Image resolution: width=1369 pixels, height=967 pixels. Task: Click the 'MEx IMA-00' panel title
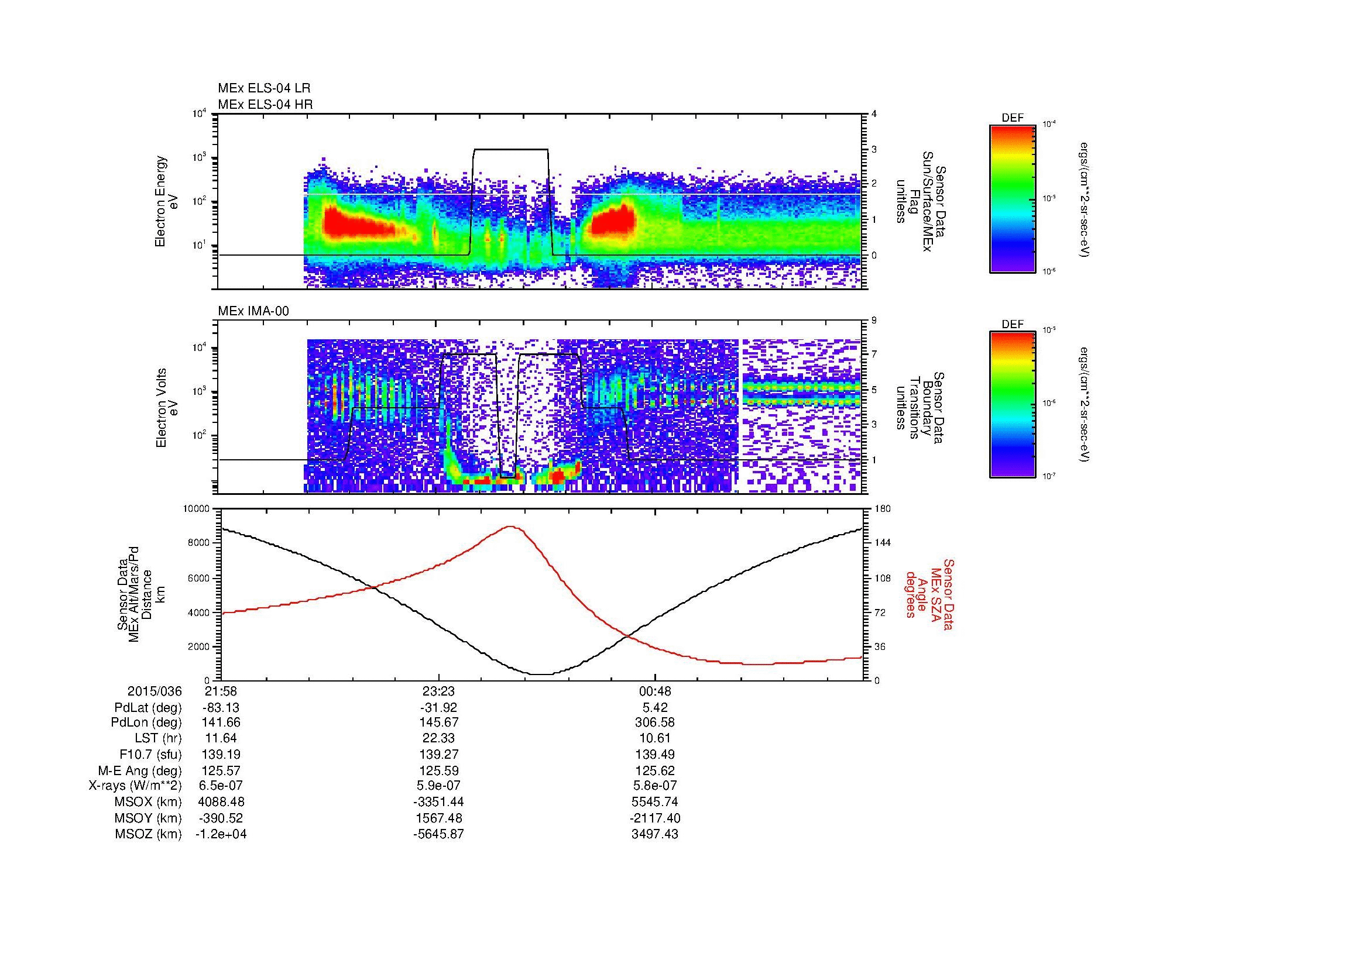[253, 311]
